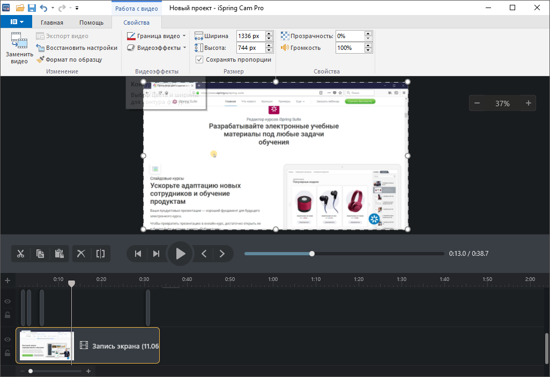Click the timeline vertical scrollbar
Screen dimensions: 550x377
[x=546, y=349]
